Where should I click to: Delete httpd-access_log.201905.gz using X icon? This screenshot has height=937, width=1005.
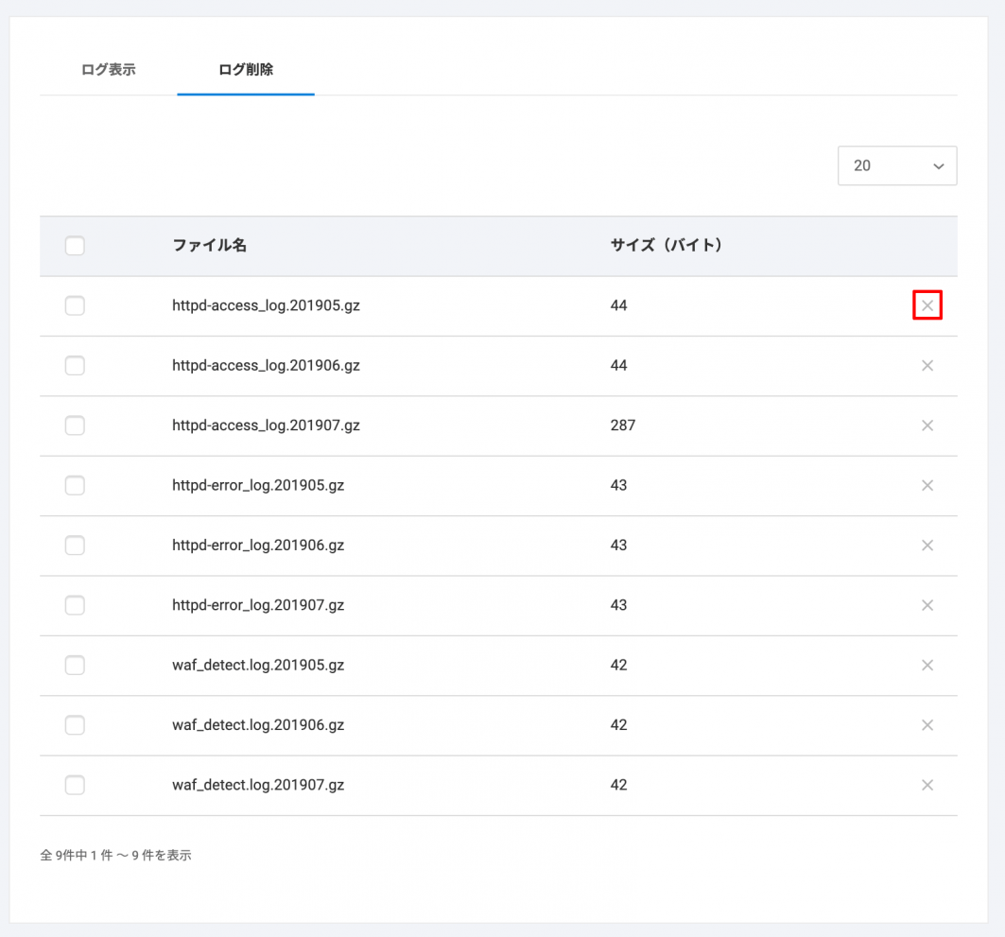click(927, 305)
